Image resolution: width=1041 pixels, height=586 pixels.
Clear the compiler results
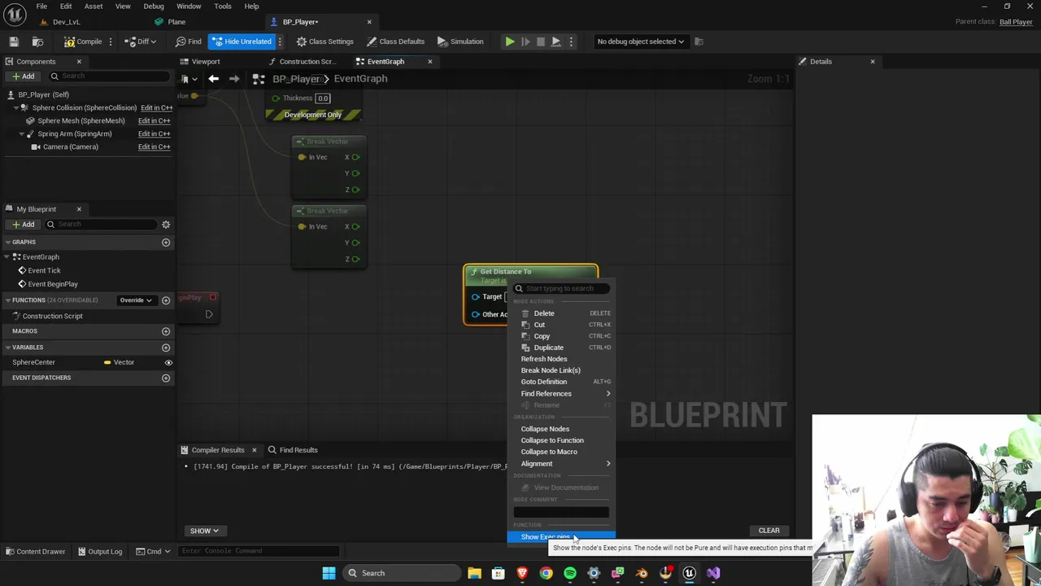coord(769,531)
